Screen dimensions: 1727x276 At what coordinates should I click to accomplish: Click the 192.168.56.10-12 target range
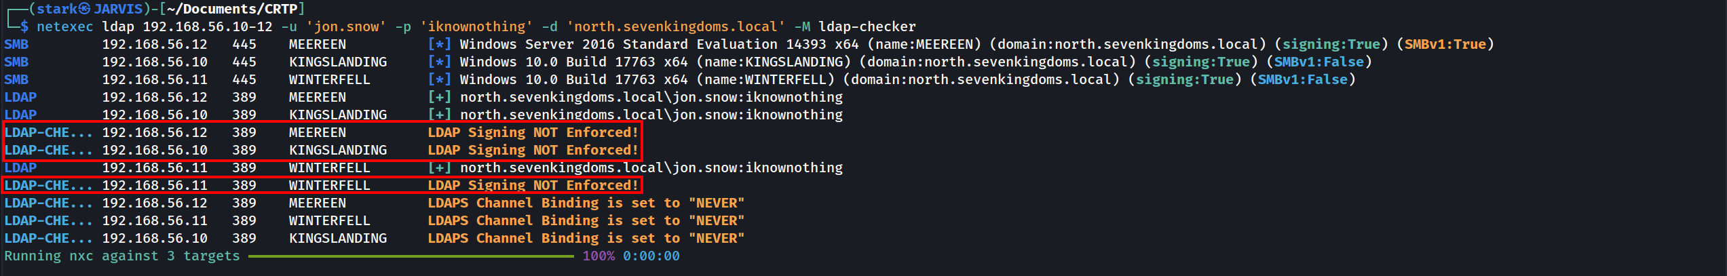pyautogui.click(x=208, y=26)
